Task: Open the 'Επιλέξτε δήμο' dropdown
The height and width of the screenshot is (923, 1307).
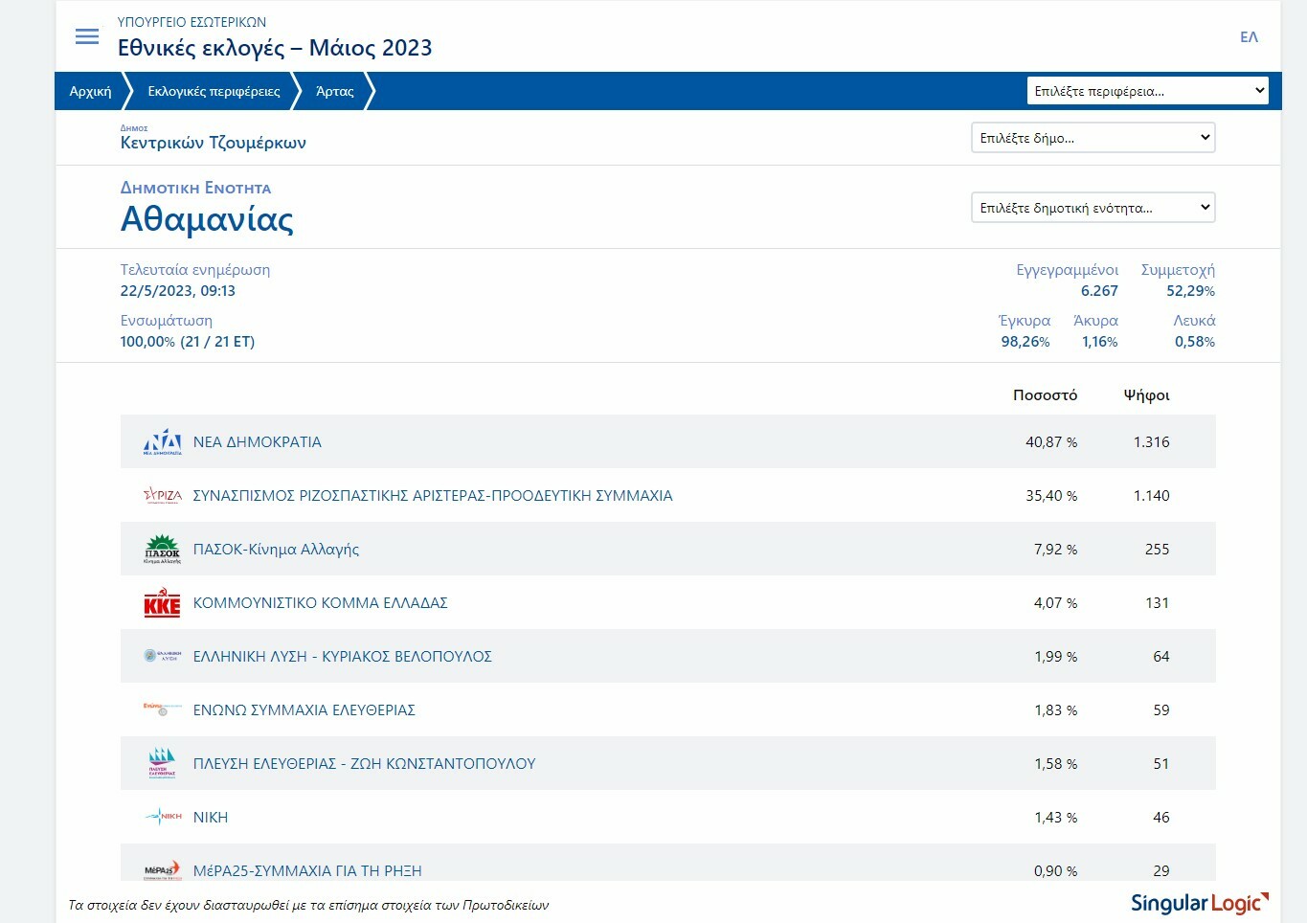Action: (1093, 138)
